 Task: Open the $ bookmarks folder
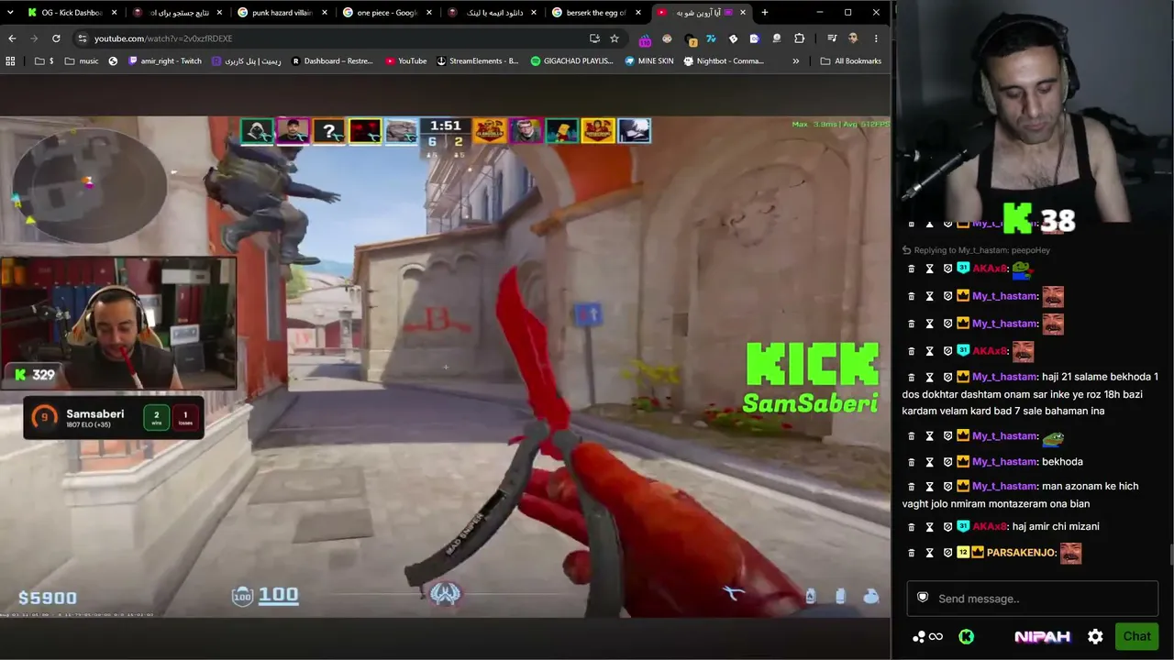43,61
